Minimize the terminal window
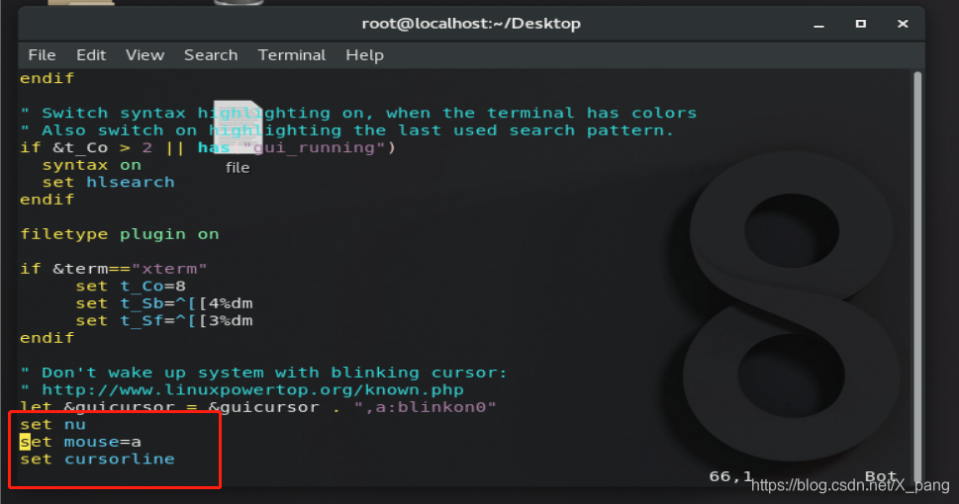 [x=818, y=25]
